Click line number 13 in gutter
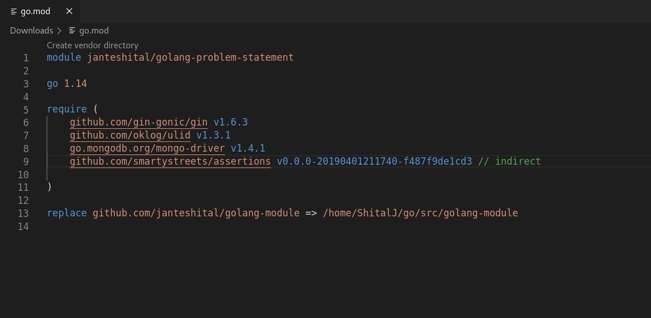 (23, 213)
